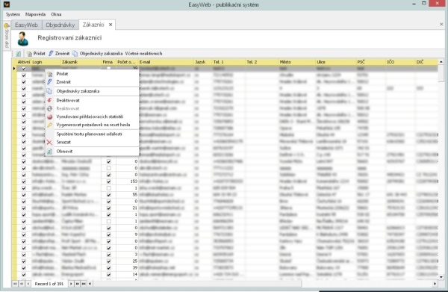The height and width of the screenshot is (292, 448).
Task: Sort by the Aktivní column header
Action: coord(23,62)
